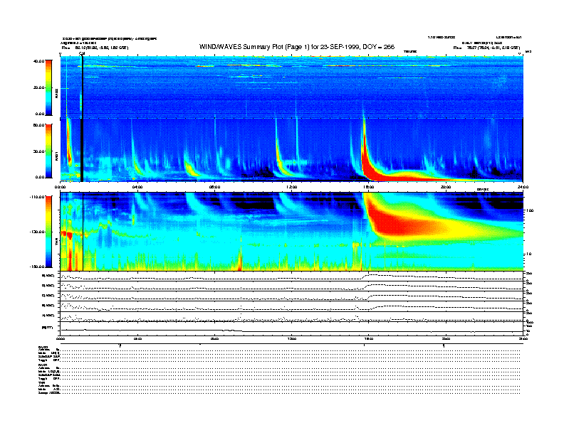564x435 pixels.
Task: Click the black calibration bar in RAD1 panel
Action: pos(82,150)
